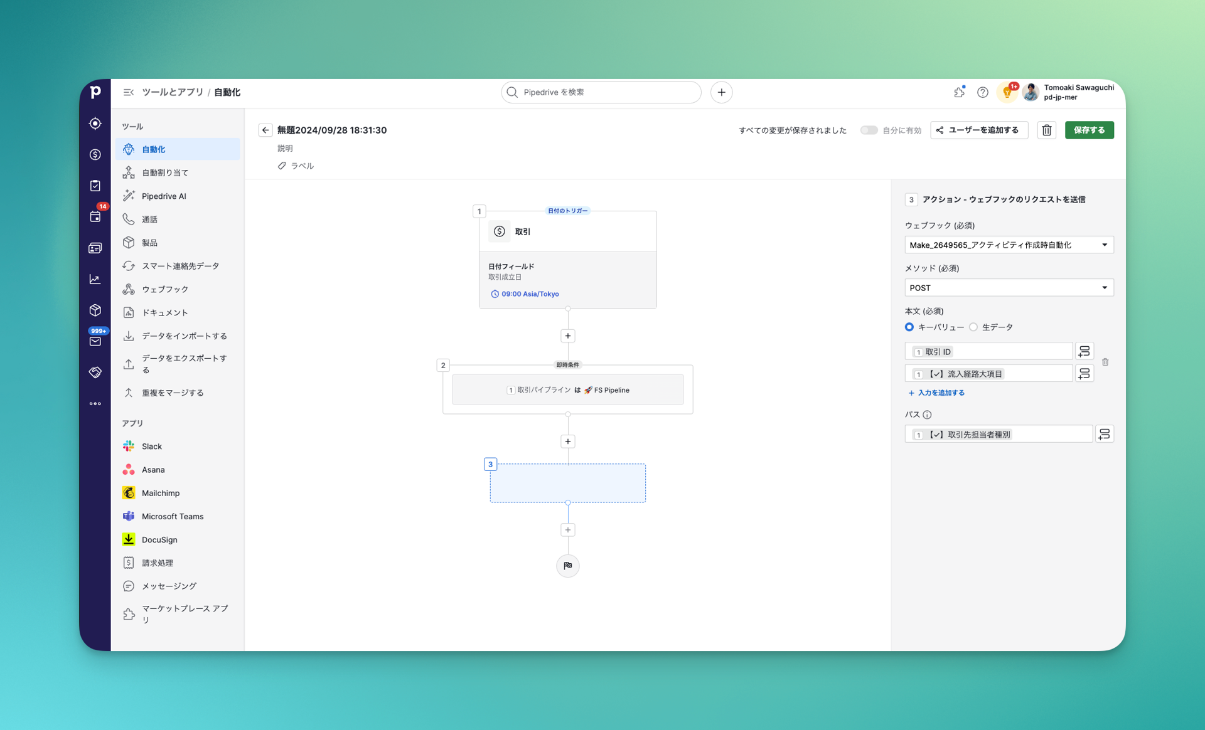This screenshot has width=1205, height=730.
Task: Add step after trigger with plus button
Action: pyautogui.click(x=568, y=336)
